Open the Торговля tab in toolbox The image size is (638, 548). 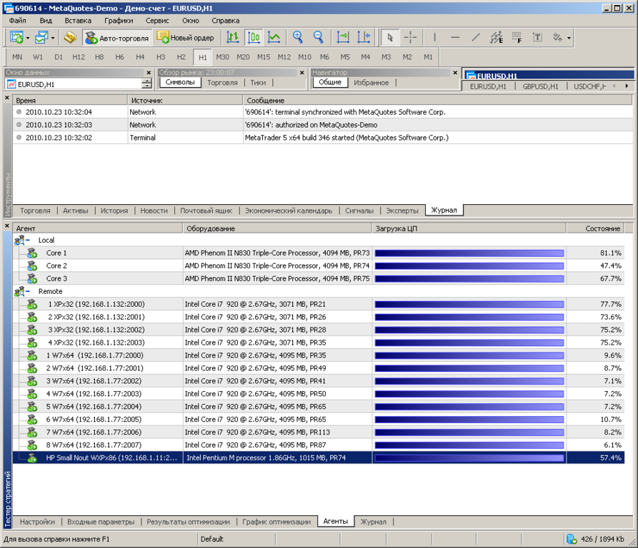click(35, 210)
